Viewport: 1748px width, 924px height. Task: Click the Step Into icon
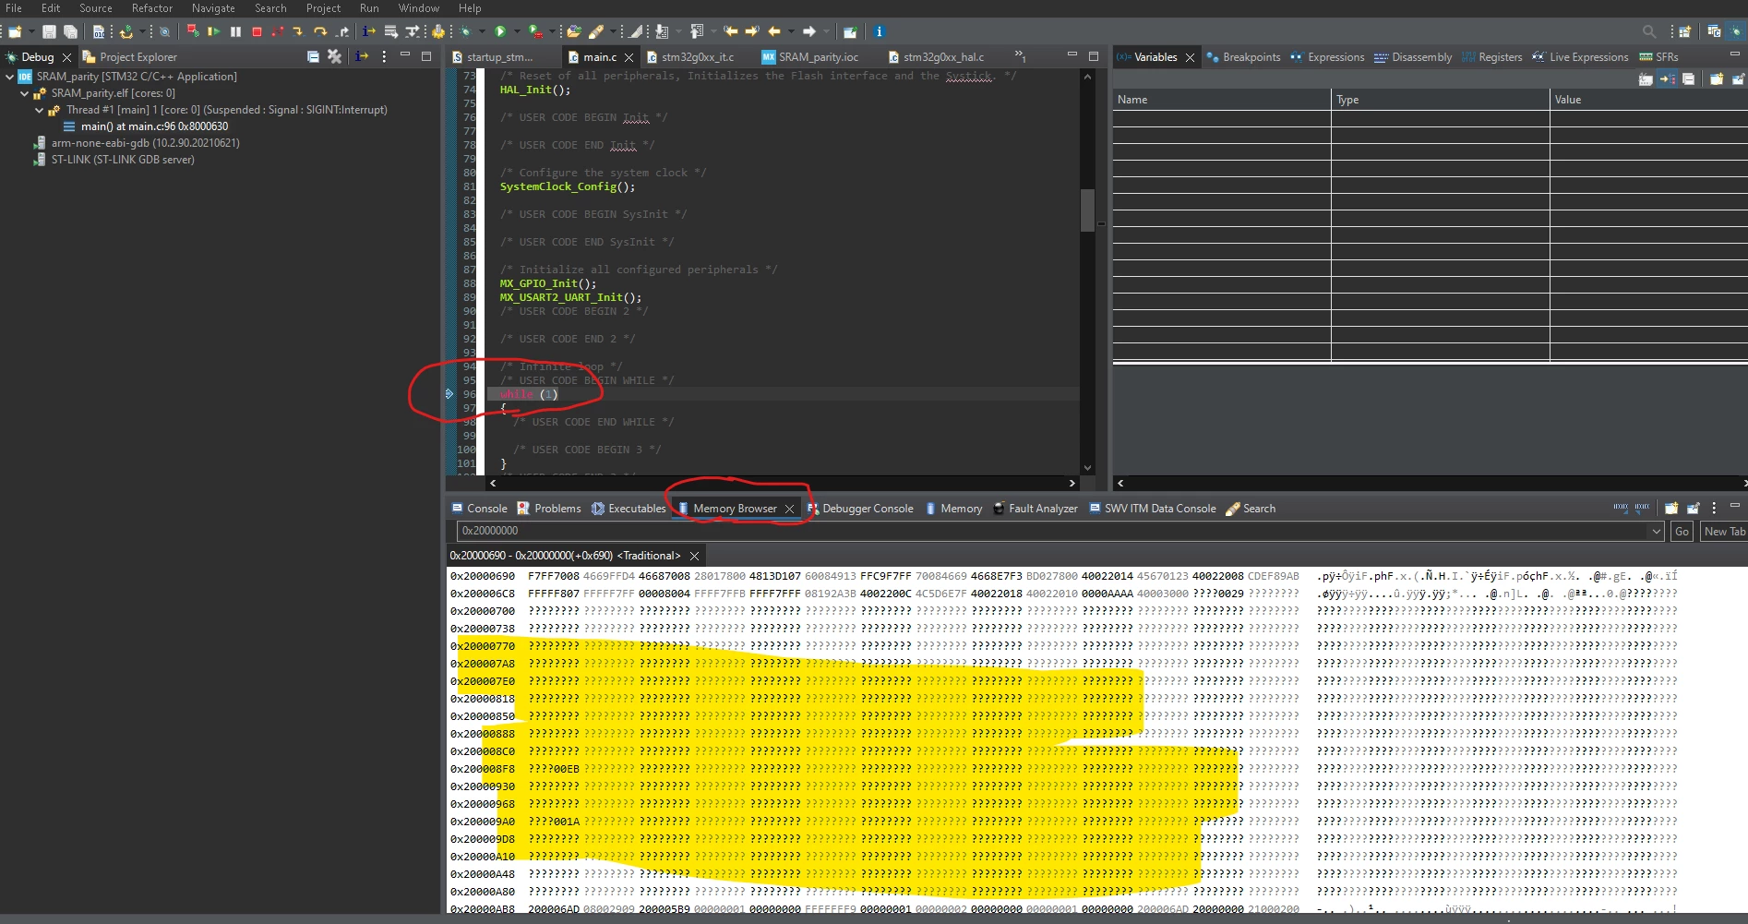tap(298, 31)
